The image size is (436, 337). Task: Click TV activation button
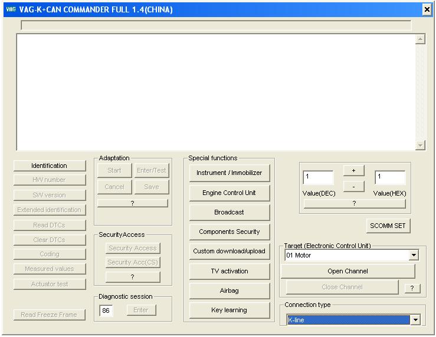230,271
